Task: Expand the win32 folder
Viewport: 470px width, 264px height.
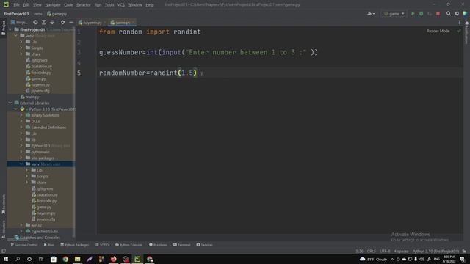Action: [21, 225]
